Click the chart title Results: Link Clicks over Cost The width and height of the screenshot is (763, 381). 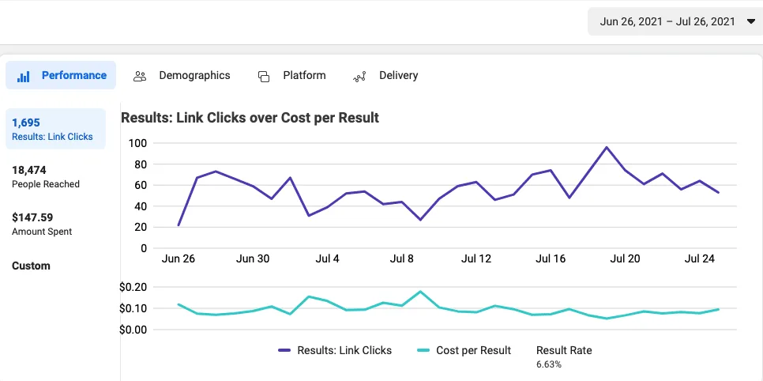[x=250, y=118]
